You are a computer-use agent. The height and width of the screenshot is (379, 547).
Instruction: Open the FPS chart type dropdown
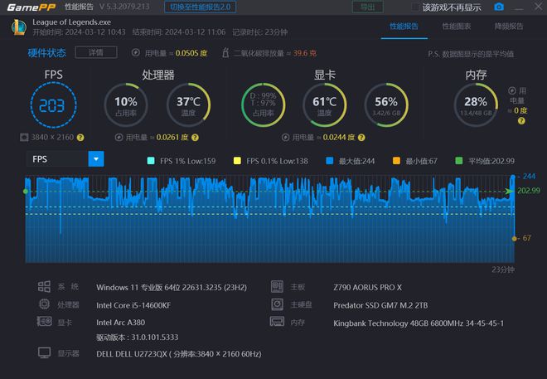coord(65,159)
